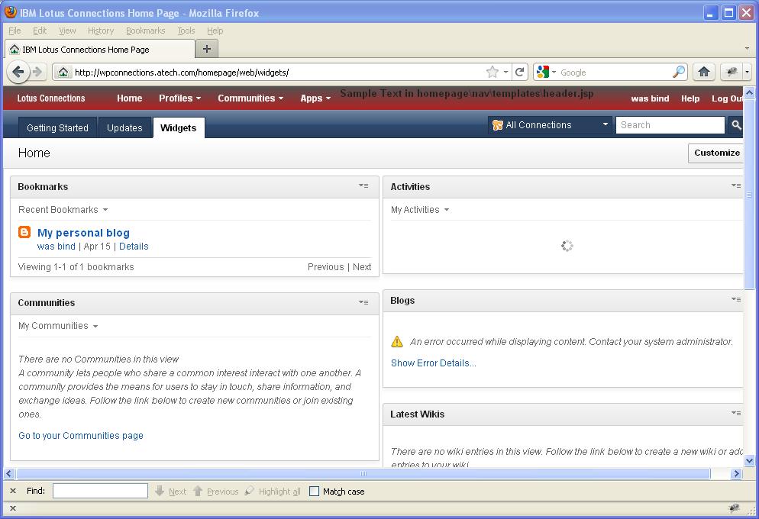
Task: Switch to the Updates tab
Action: (x=124, y=127)
